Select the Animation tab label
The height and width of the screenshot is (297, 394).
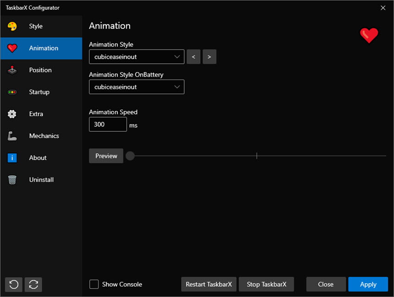(x=44, y=48)
